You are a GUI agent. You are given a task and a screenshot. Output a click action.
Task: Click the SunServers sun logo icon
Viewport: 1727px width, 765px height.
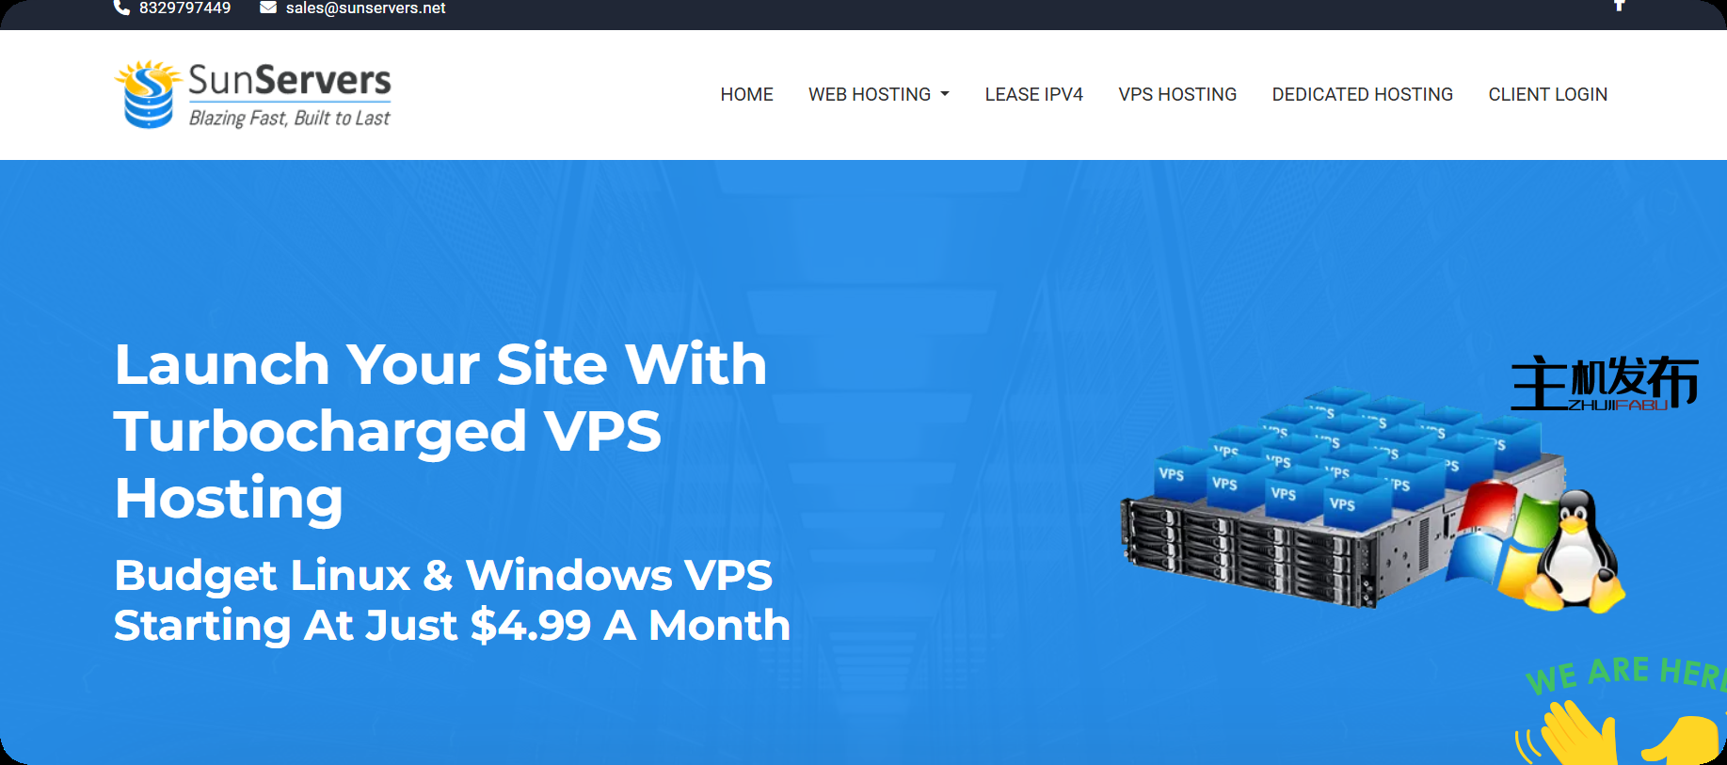[x=148, y=94]
